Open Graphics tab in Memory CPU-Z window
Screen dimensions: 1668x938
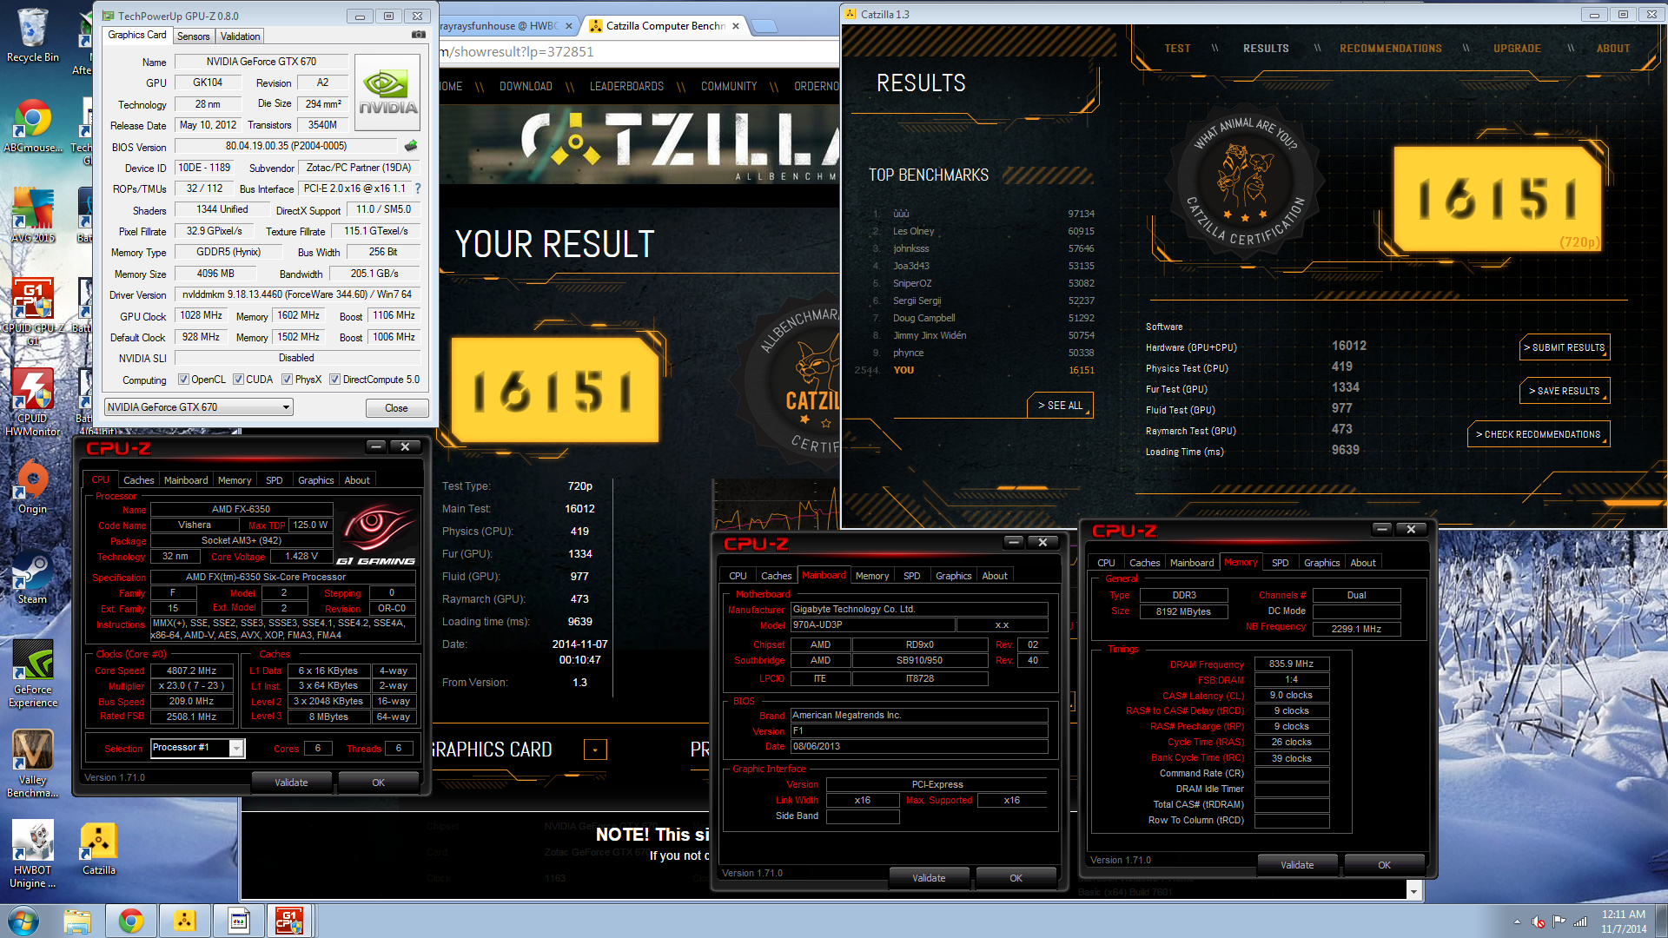coord(1321,563)
